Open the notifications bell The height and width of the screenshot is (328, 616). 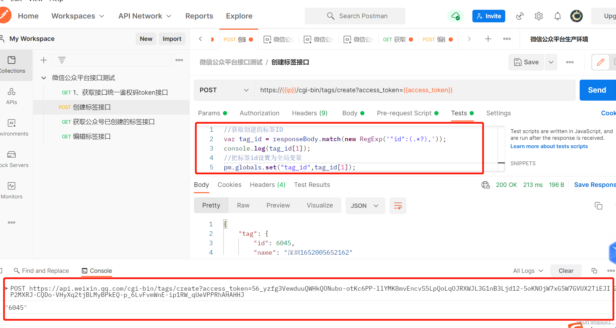pyautogui.click(x=558, y=16)
